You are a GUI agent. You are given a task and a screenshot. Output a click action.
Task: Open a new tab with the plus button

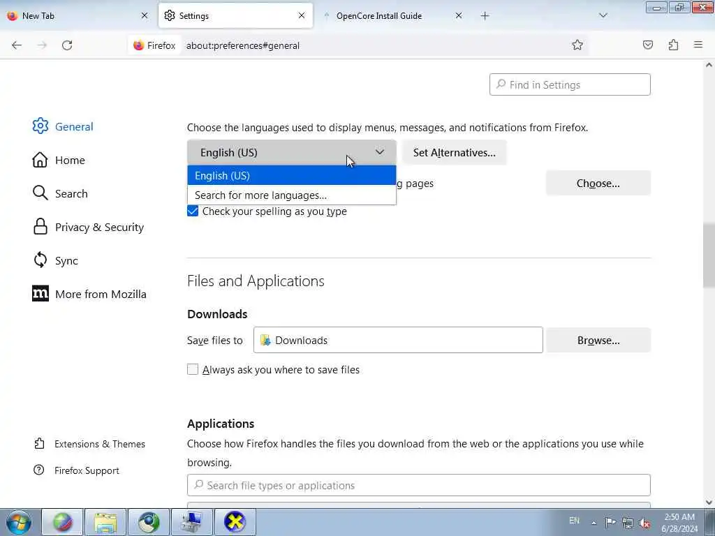coord(485,16)
